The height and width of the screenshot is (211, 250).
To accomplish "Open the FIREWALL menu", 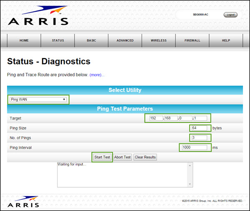I will (x=192, y=40).
